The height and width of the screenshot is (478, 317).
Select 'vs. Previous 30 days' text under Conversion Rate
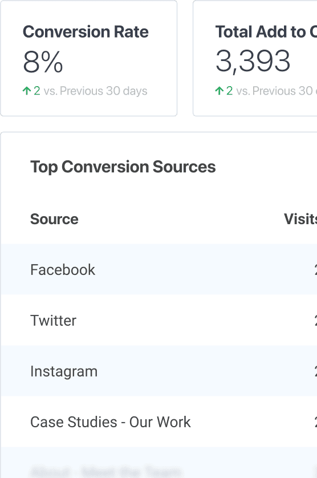[x=95, y=91]
